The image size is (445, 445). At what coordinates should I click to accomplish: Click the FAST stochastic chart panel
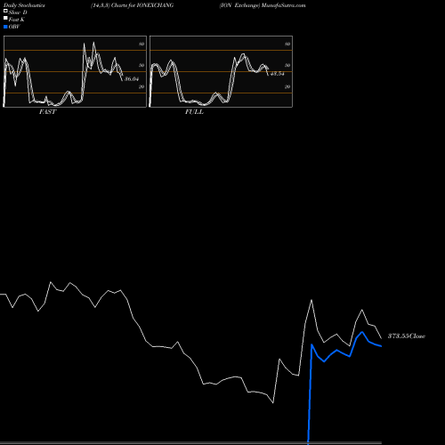click(x=75, y=71)
